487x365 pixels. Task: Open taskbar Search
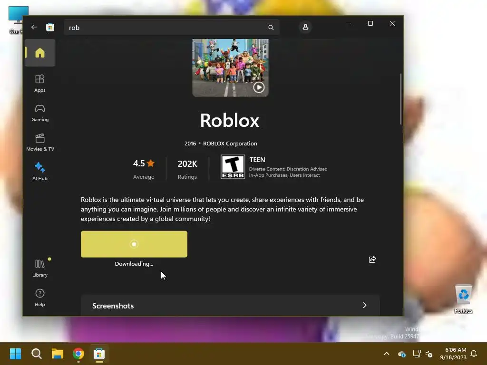pyautogui.click(x=36, y=354)
